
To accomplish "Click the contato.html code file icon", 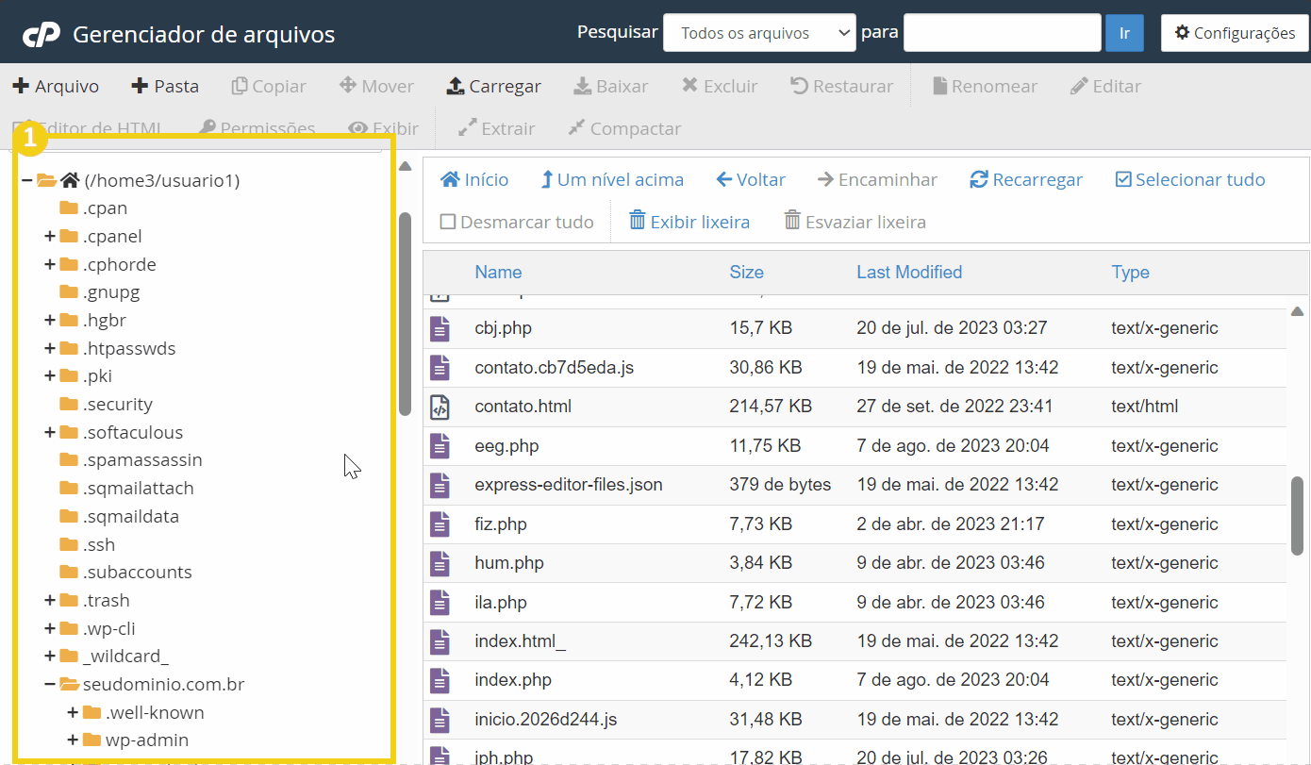I will (x=440, y=407).
